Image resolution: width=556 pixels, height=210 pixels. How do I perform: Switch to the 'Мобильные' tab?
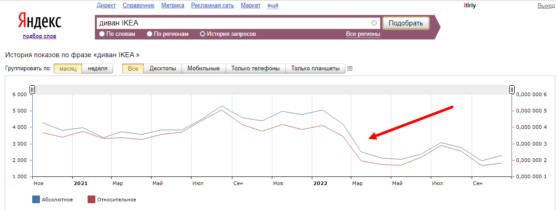click(203, 68)
